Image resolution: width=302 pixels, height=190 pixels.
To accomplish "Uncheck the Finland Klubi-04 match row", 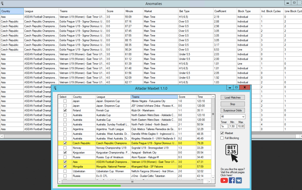I will [x=65, y=110].
